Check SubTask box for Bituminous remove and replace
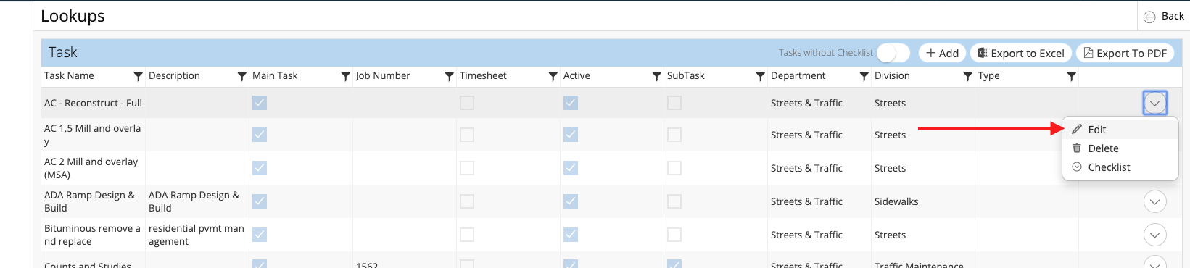 (x=674, y=235)
